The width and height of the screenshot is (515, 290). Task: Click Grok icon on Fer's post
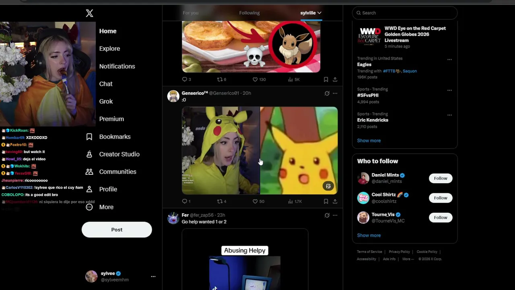point(327,215)
